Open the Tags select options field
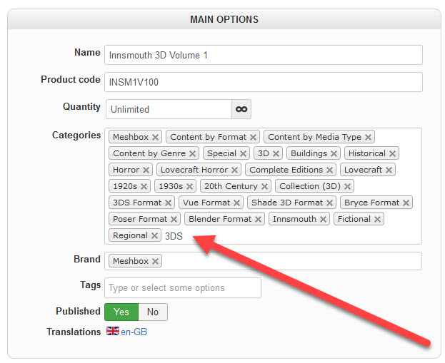 point(183,287)
